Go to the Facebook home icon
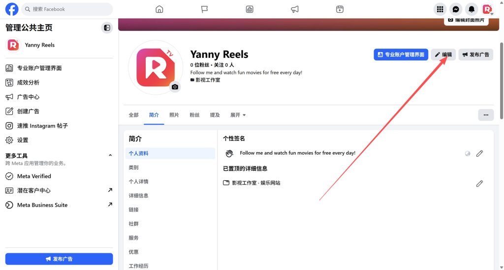Image resolution: width=504 pixels, height=270 pixels. pos(159,9)
